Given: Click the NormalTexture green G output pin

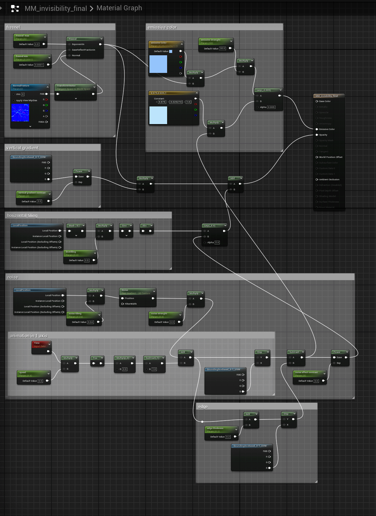Looking at the screenshot, I should coord(46,105).
